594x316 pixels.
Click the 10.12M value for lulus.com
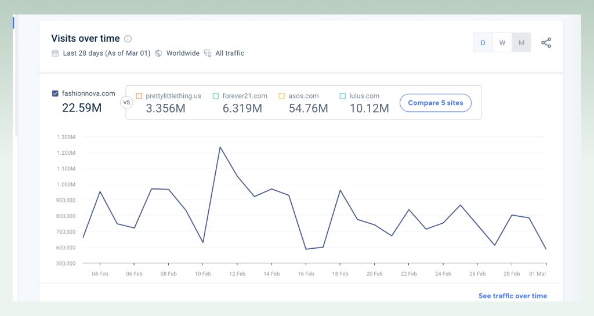[370, 108]
